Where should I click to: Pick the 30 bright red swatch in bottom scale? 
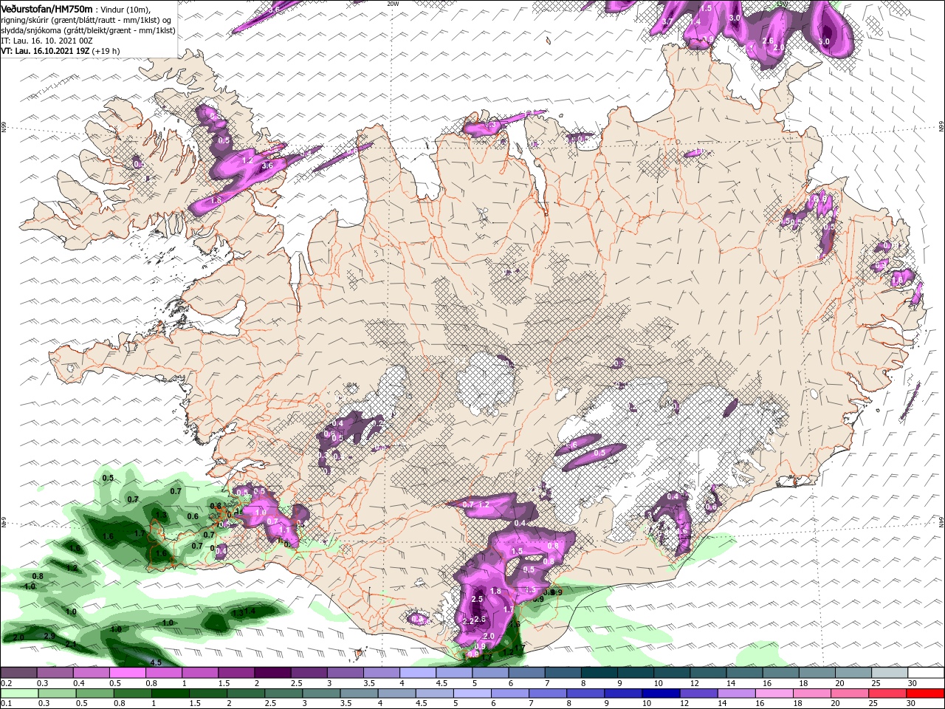coord(926,693)
